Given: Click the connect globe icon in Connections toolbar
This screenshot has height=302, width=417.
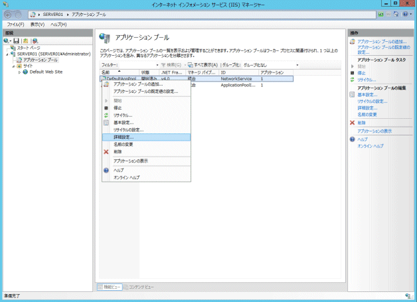Looking at the screenshot, I should 6,40.
